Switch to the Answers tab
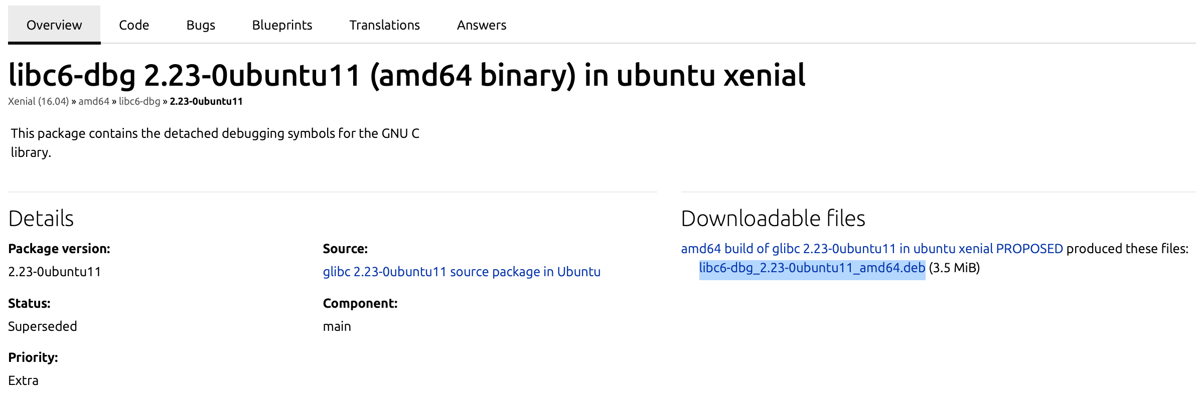This screenshot has height=404, width=1196. point(482,25)
